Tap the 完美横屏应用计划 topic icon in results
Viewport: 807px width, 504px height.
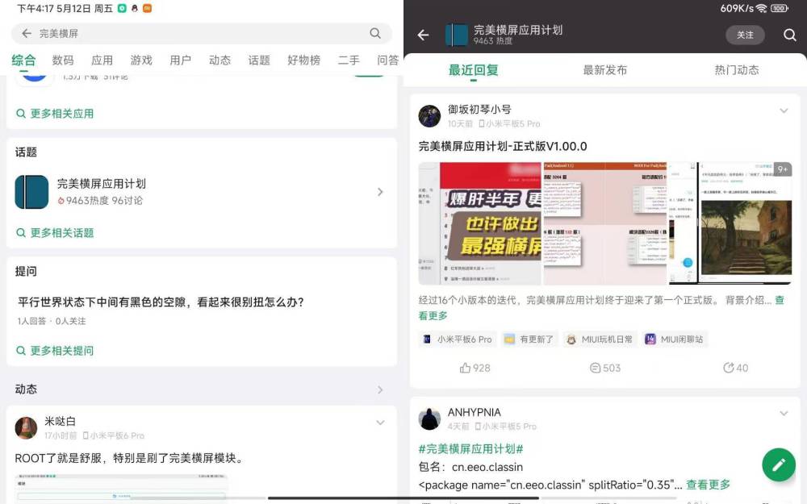32,192
